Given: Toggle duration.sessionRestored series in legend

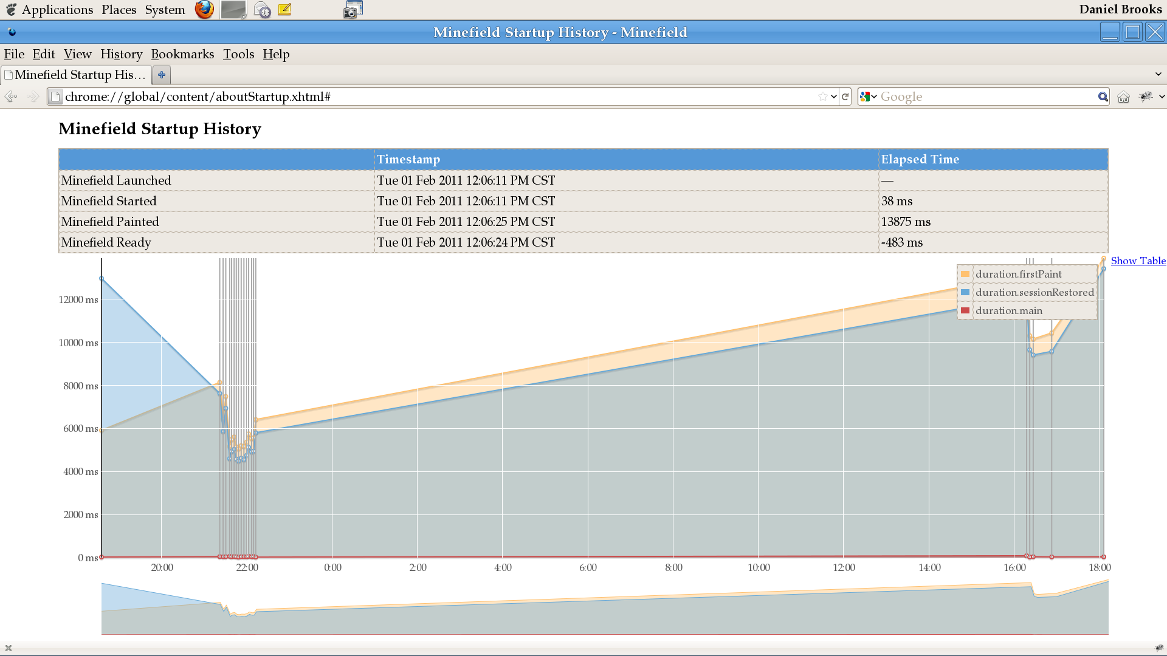Looking at the screenshot, I should coord(1034,292).
